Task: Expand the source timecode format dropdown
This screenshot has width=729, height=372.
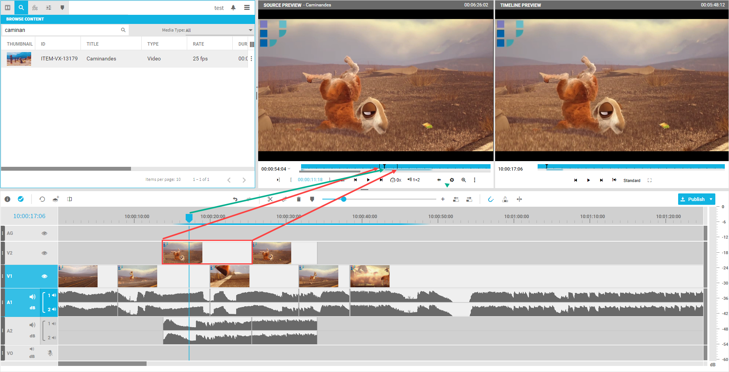Action: point(289,169)
